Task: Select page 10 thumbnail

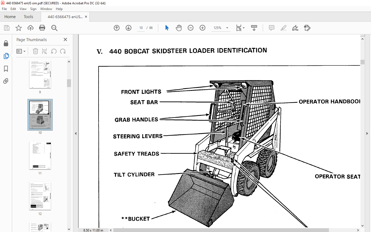Action: point(40,115)
